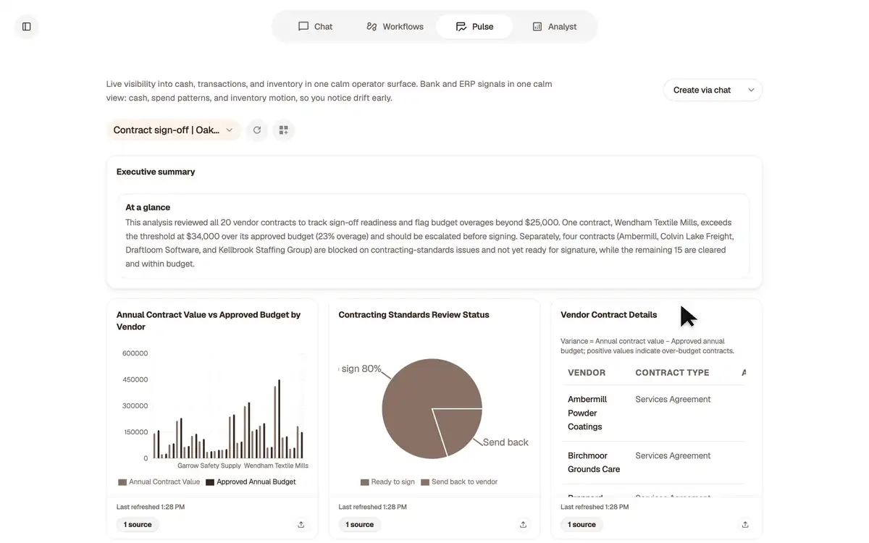Click export icon on the Vendor Contract Details card
The width and height of the screenshot is (869, 543).
coord(745,525)
